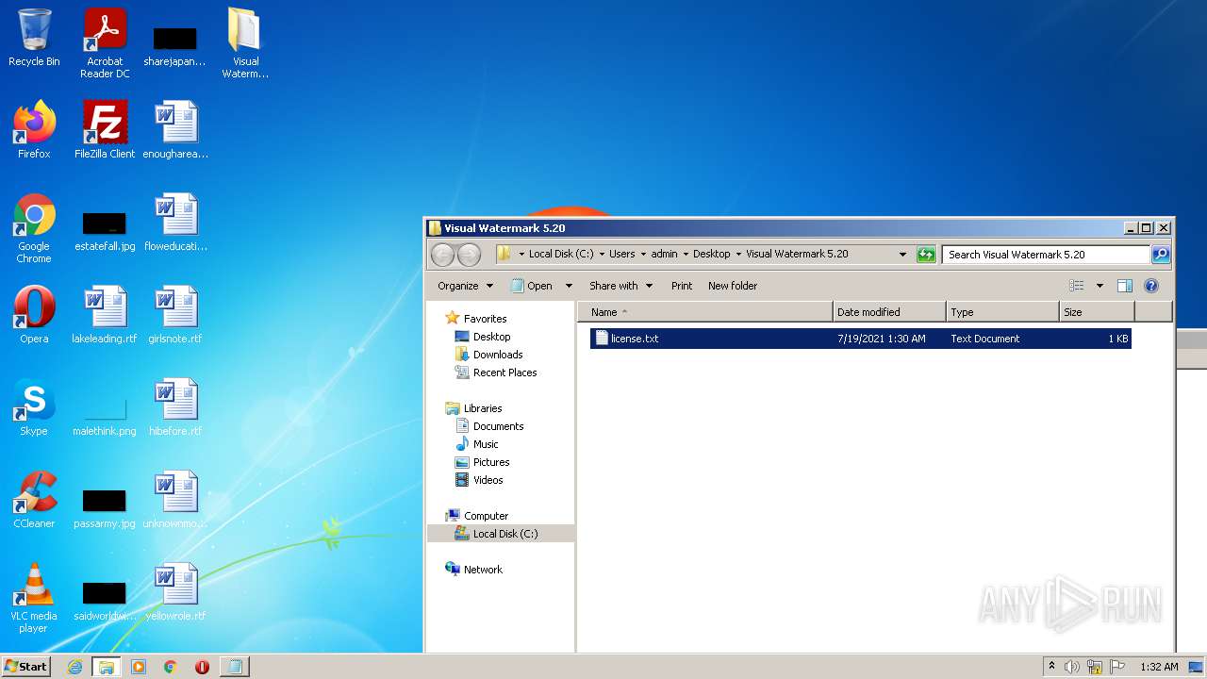Select the lakeleading.rtf document icon
The height and width of the screenshot is (679, 1207).
click(105, 315)
